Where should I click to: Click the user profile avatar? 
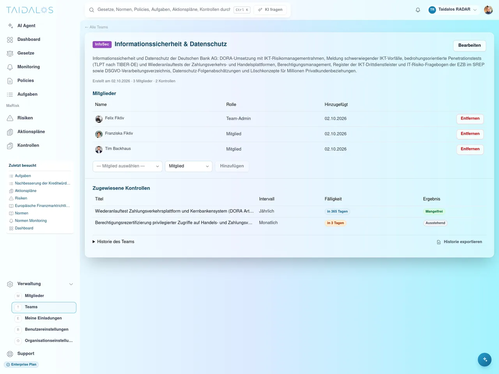coord(488,10)
